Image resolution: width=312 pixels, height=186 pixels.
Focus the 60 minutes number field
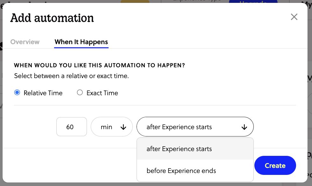click(x=72, y=127)
